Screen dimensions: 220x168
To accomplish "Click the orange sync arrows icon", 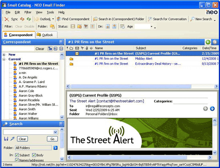I will click(x=22, y=19).
